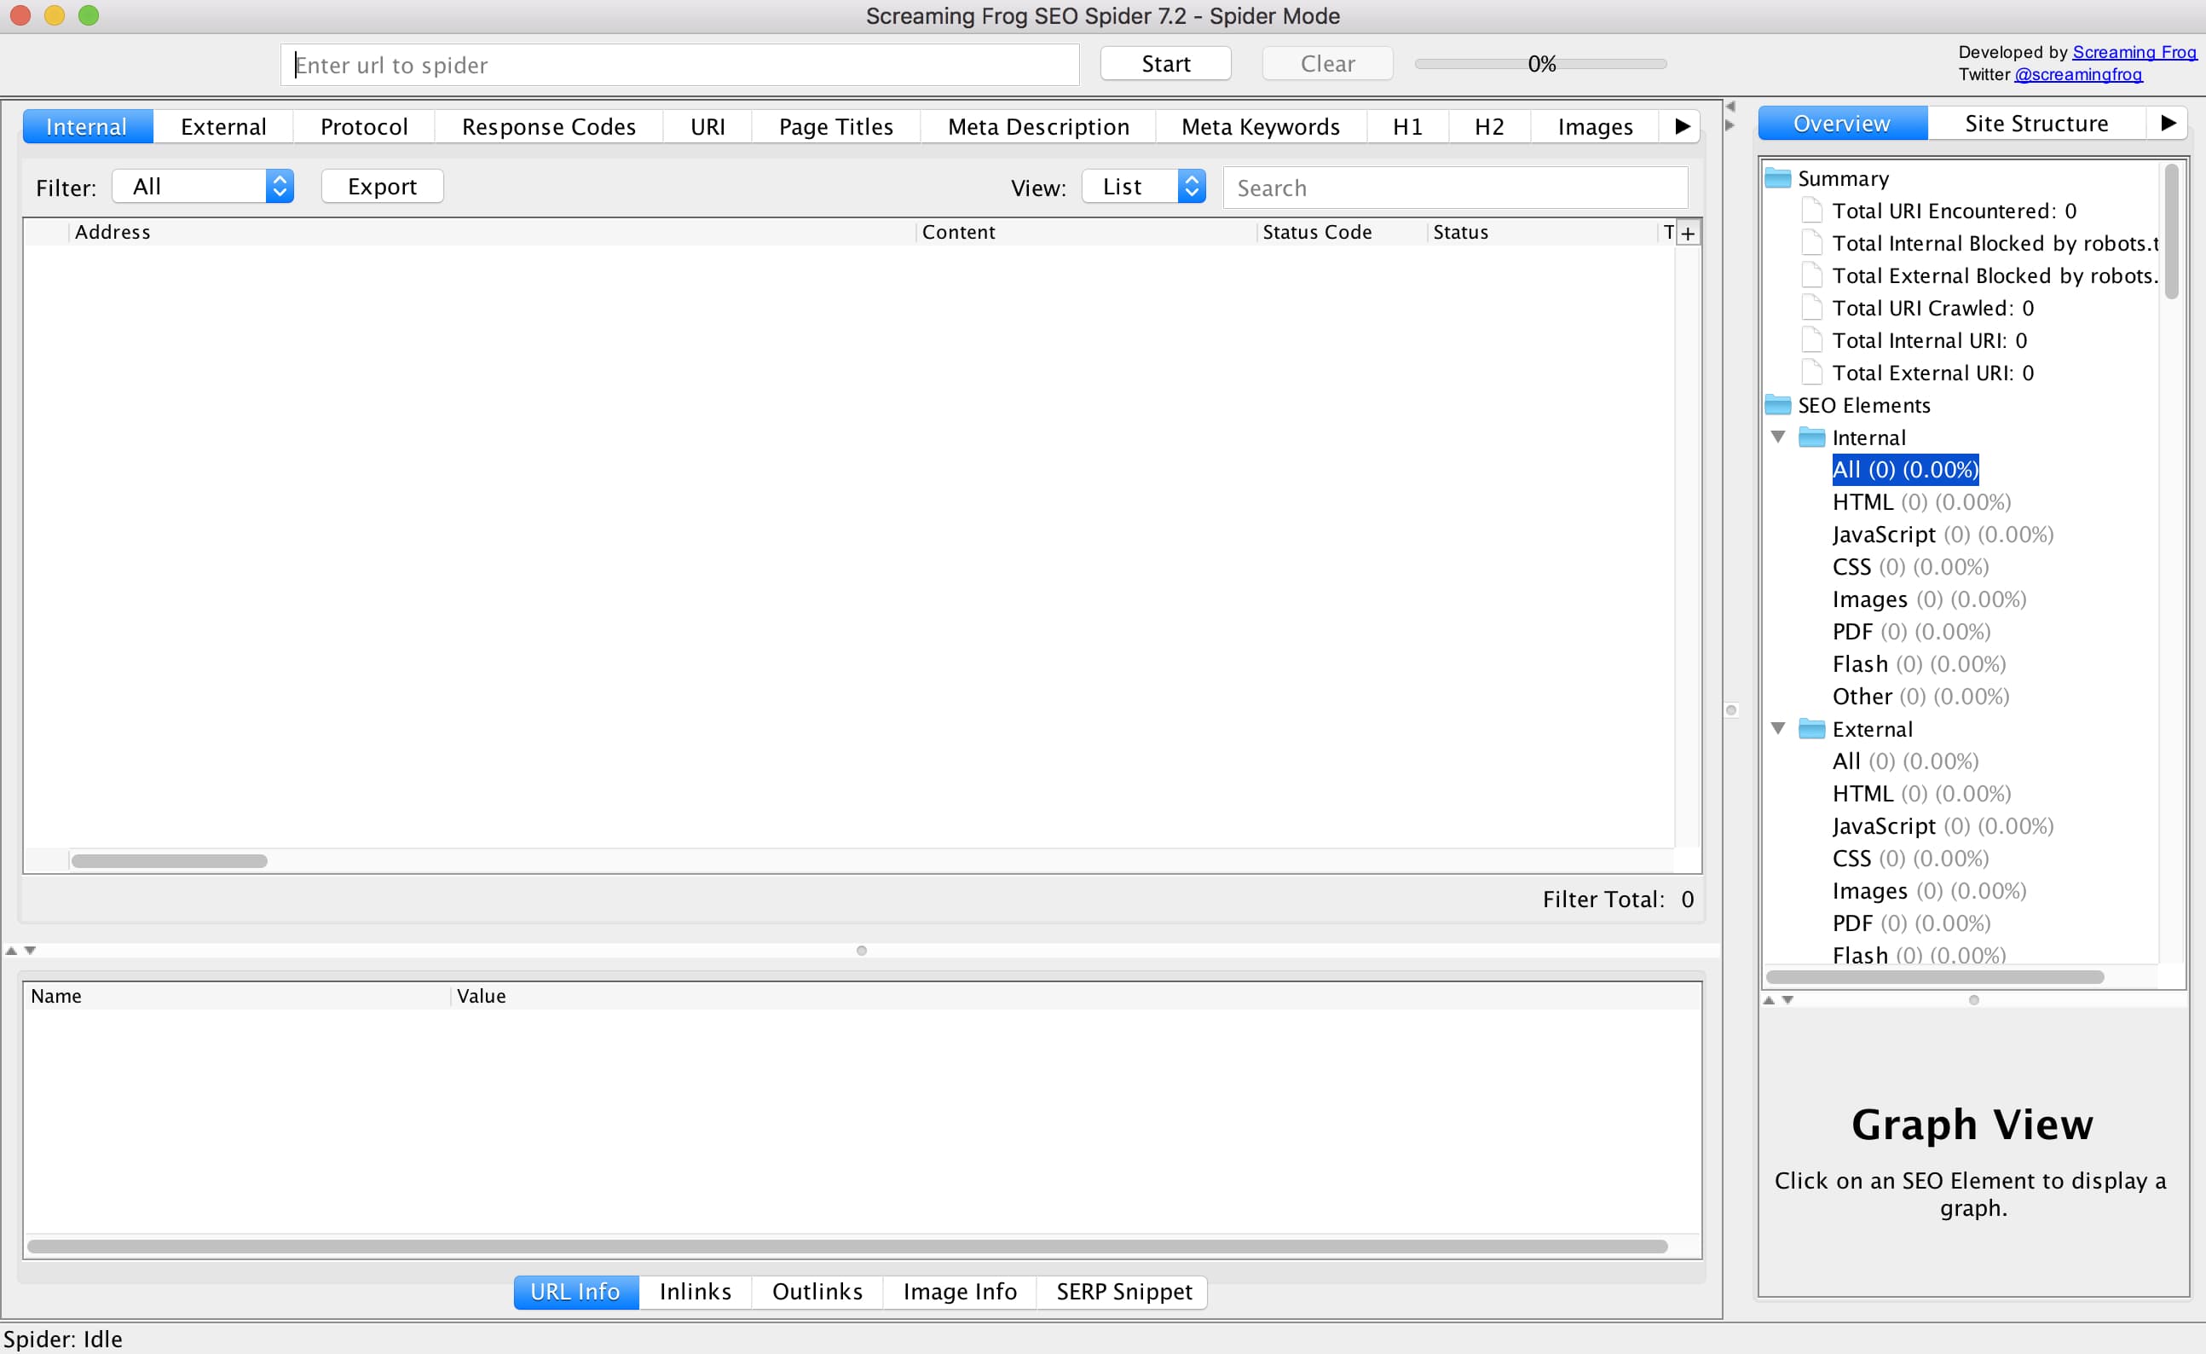
Task: Open the SERP Snippet bottom tab
Action: [1124, 1291]
